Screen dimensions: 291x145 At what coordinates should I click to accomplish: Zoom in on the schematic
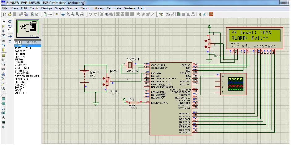[68, 14]
